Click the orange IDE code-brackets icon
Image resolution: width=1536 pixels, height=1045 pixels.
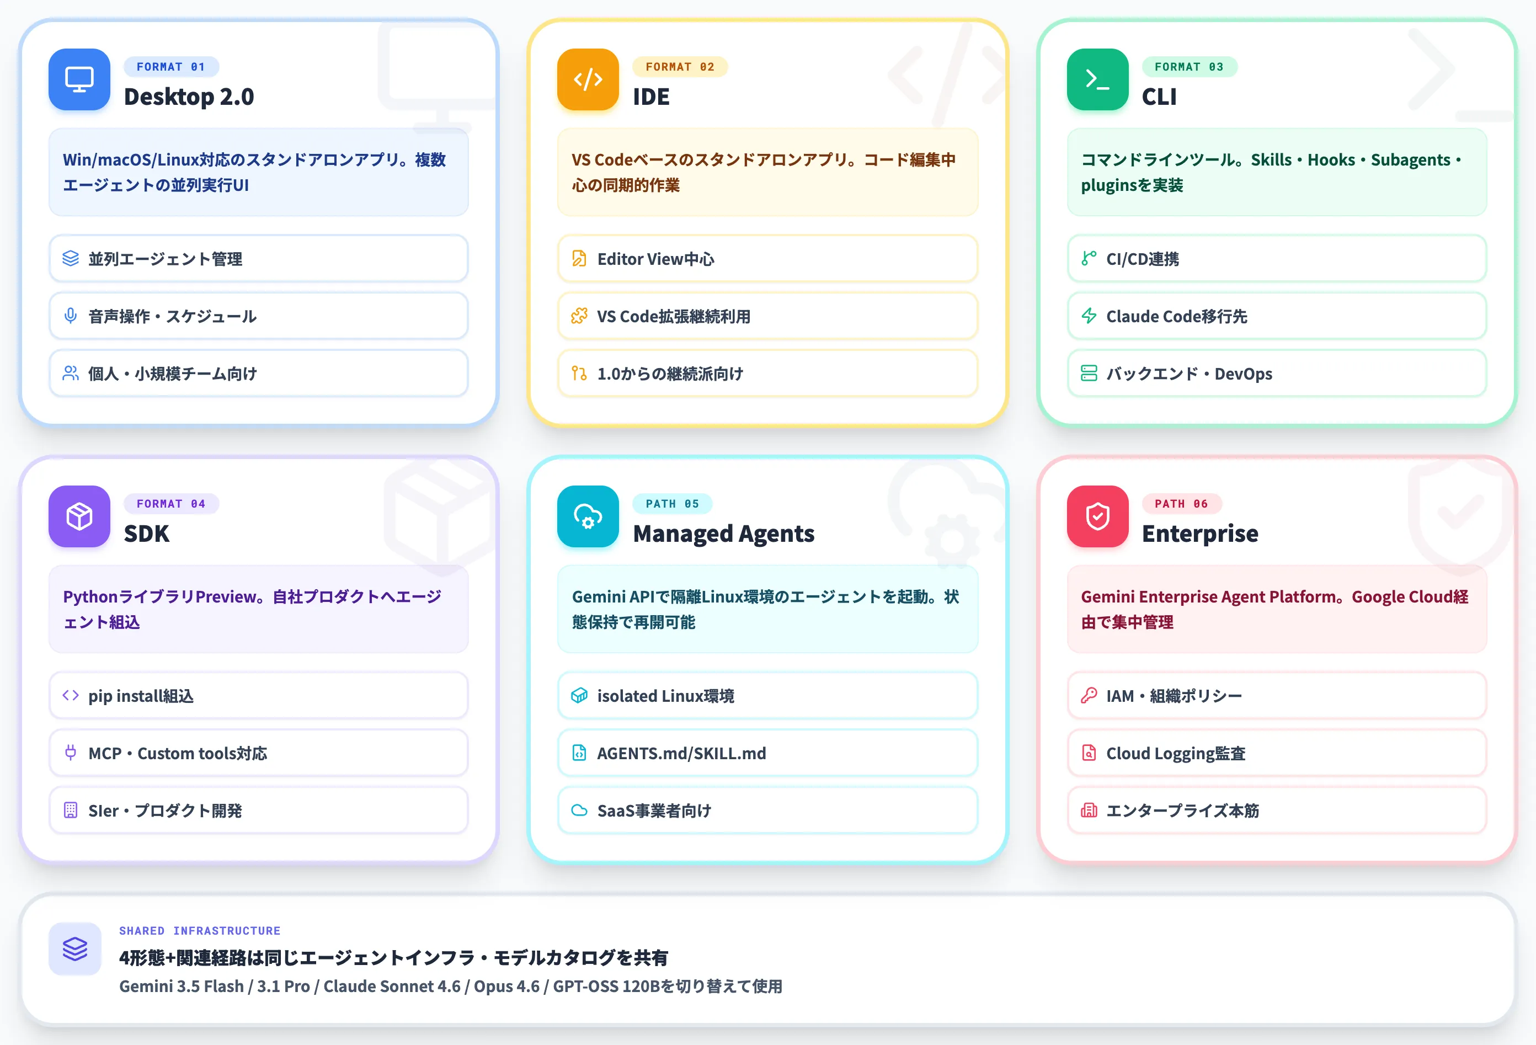pyautogui.click(x=588, y=79)
